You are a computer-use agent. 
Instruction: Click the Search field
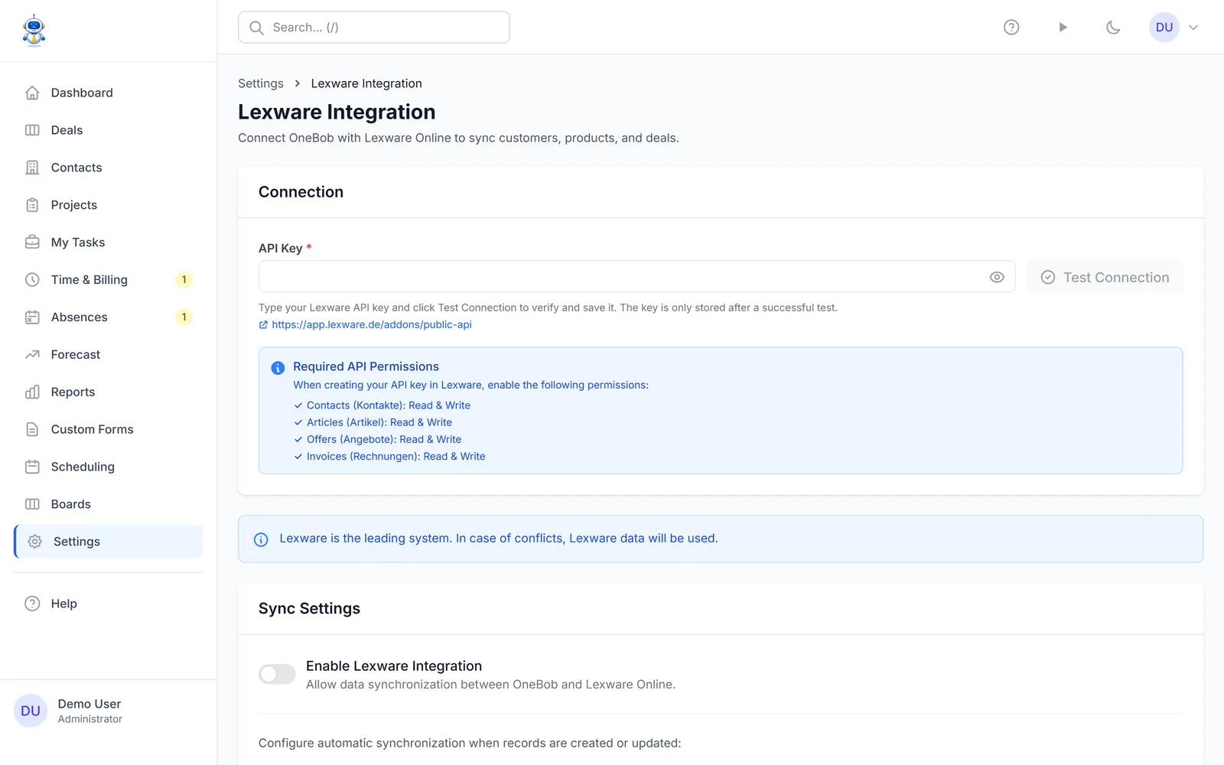(374, 28)
